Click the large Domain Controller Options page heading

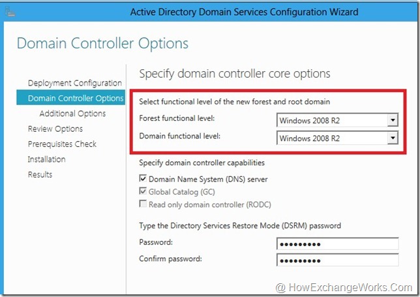(102, 44)
